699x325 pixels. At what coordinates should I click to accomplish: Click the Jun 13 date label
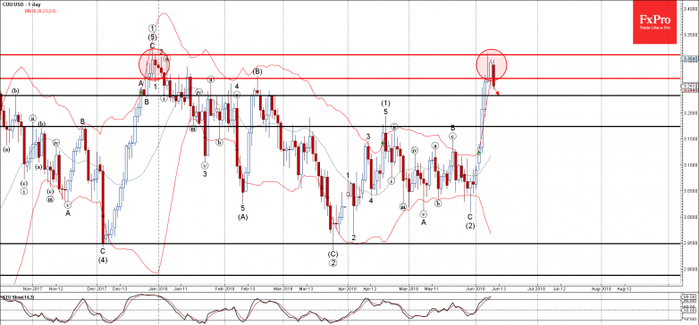(x=498, y=288)
